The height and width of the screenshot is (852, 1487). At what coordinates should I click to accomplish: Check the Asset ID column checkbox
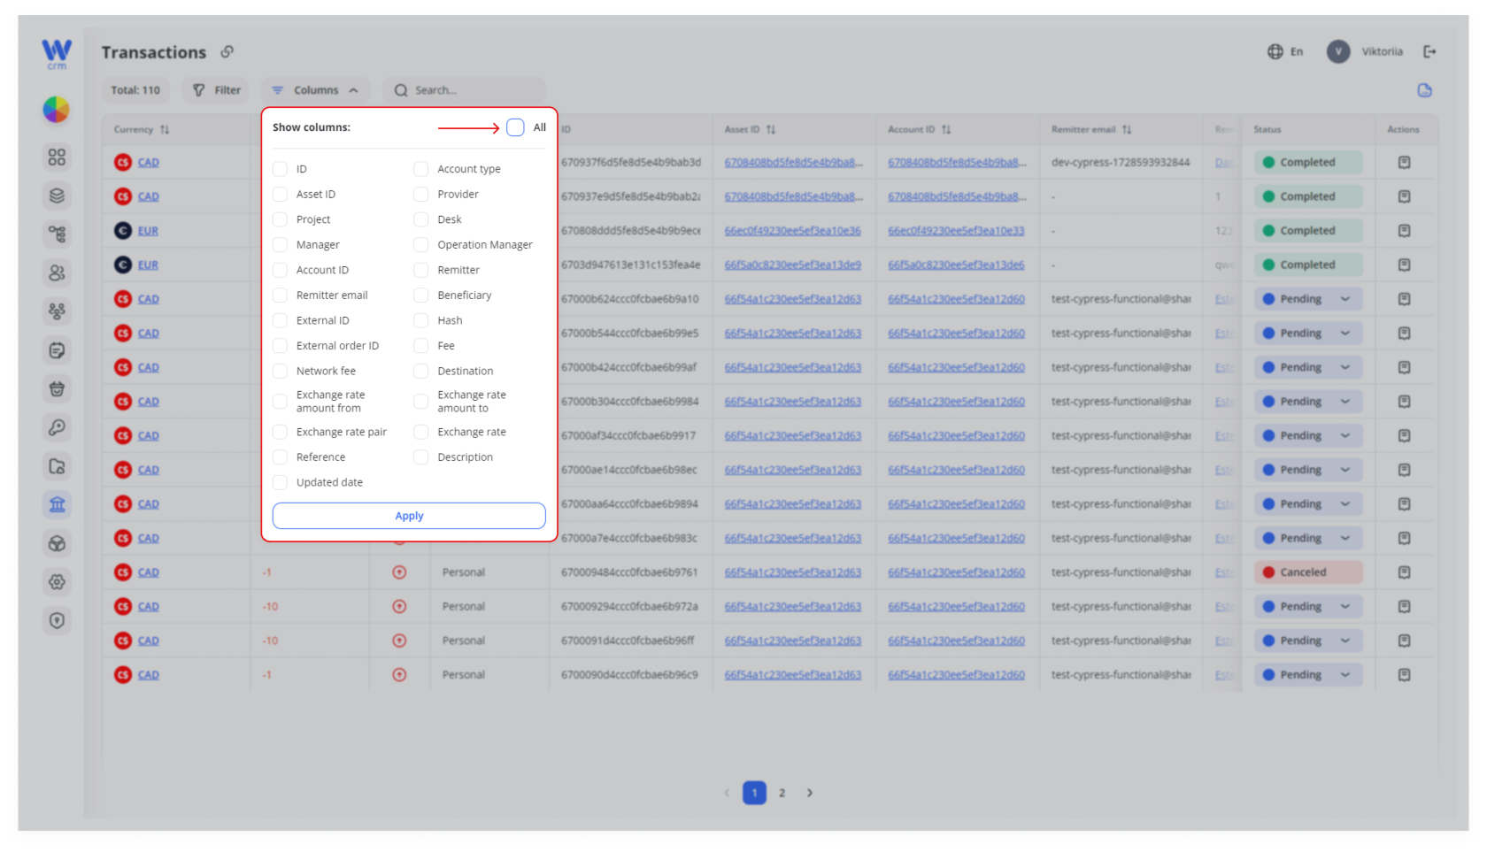coord(280,194)
